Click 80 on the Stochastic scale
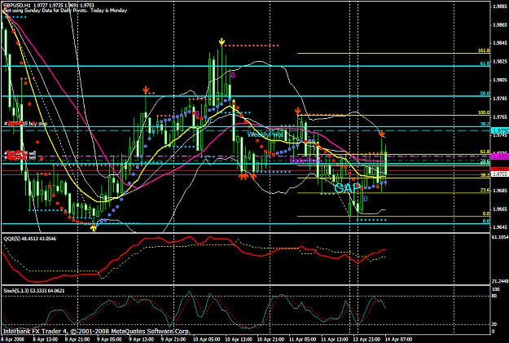 coord(494,296)
